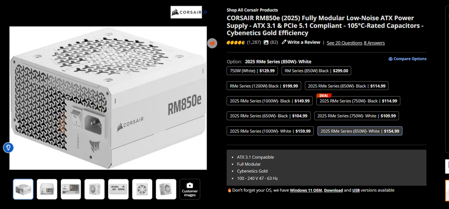Click the photo count image icon
This screenshot has height=209, width=449.
(266, 42)
